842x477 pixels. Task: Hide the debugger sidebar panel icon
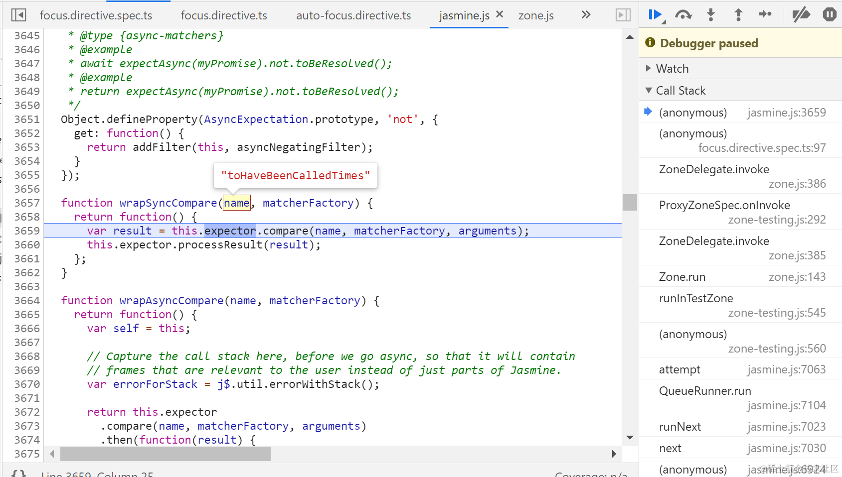[623, 15]
